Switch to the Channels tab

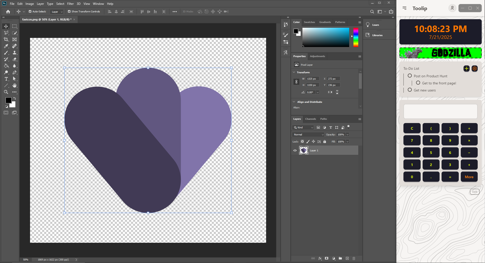pos(310,119)
